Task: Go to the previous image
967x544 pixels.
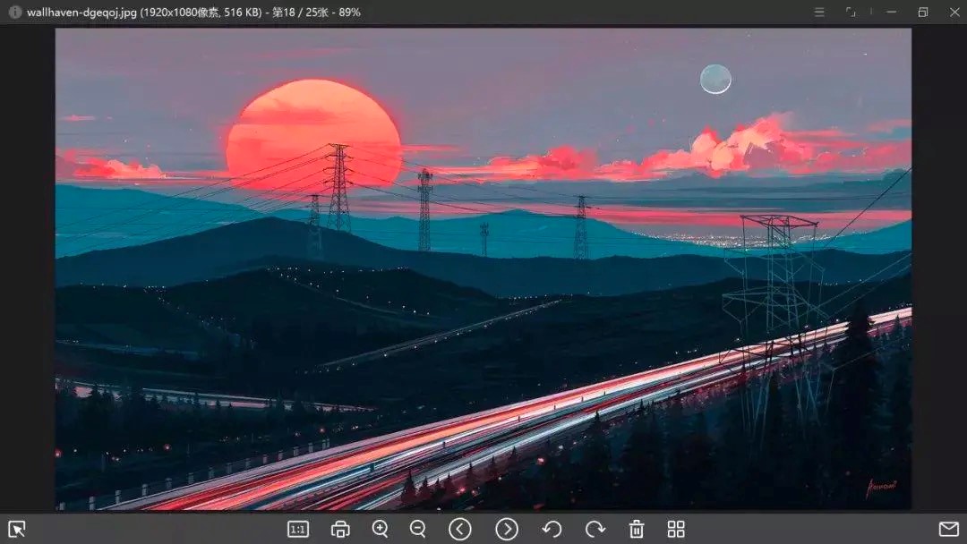Action: click(x=460, y=529)
